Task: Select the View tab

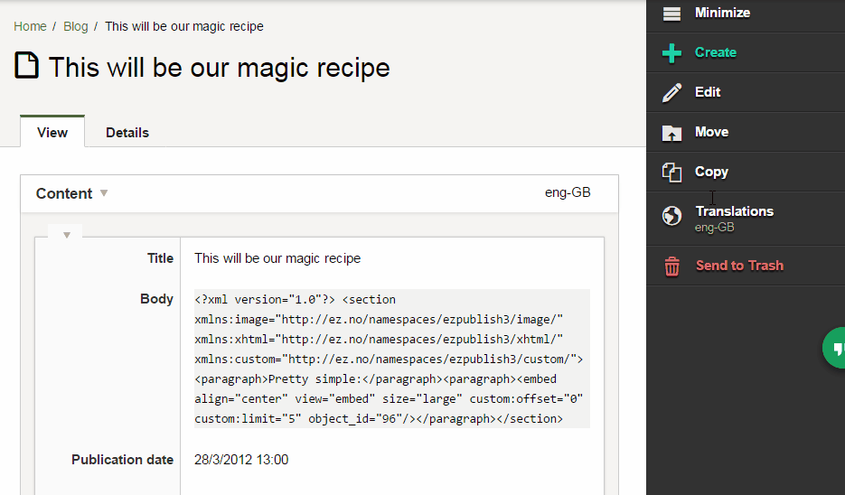Action: [x=52, y=133]
